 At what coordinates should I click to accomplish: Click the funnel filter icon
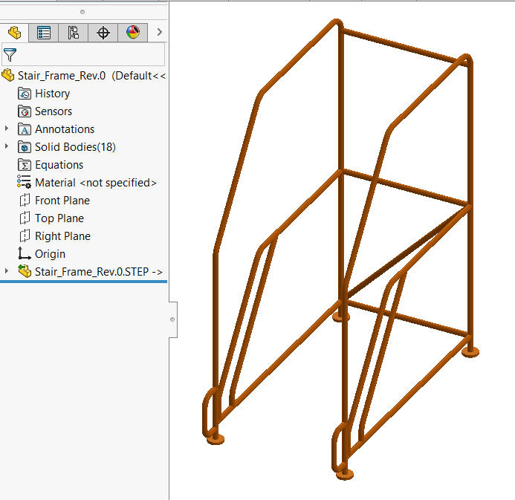10,55
